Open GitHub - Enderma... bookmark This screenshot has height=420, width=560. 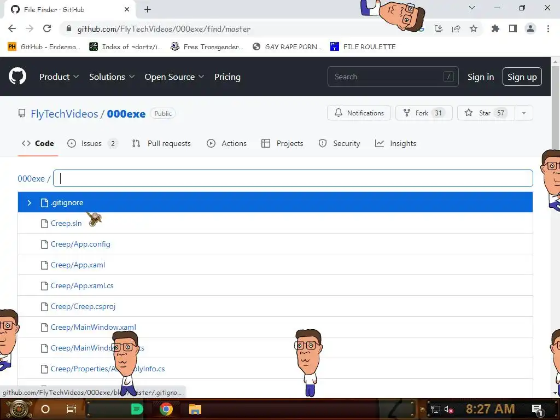(44, 47)
